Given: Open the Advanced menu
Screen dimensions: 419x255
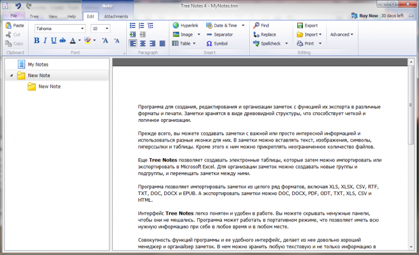Looking at the screenshot, I should [x=341, y=35].
